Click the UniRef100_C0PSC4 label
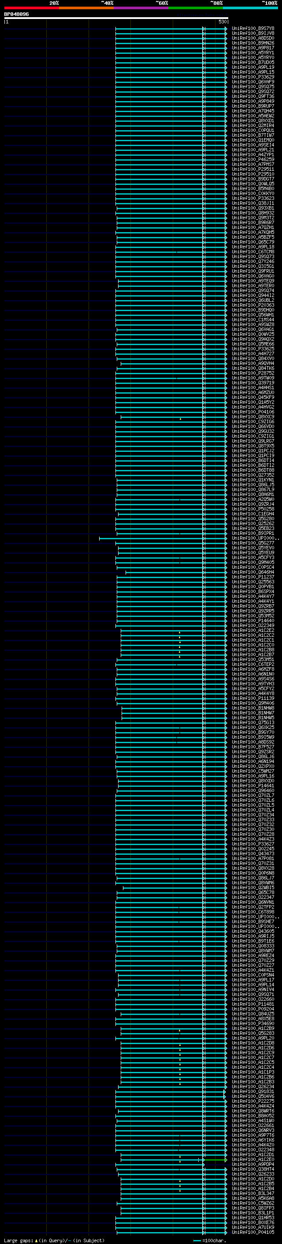The image size is (282, 1244). (x=253, y=568)
